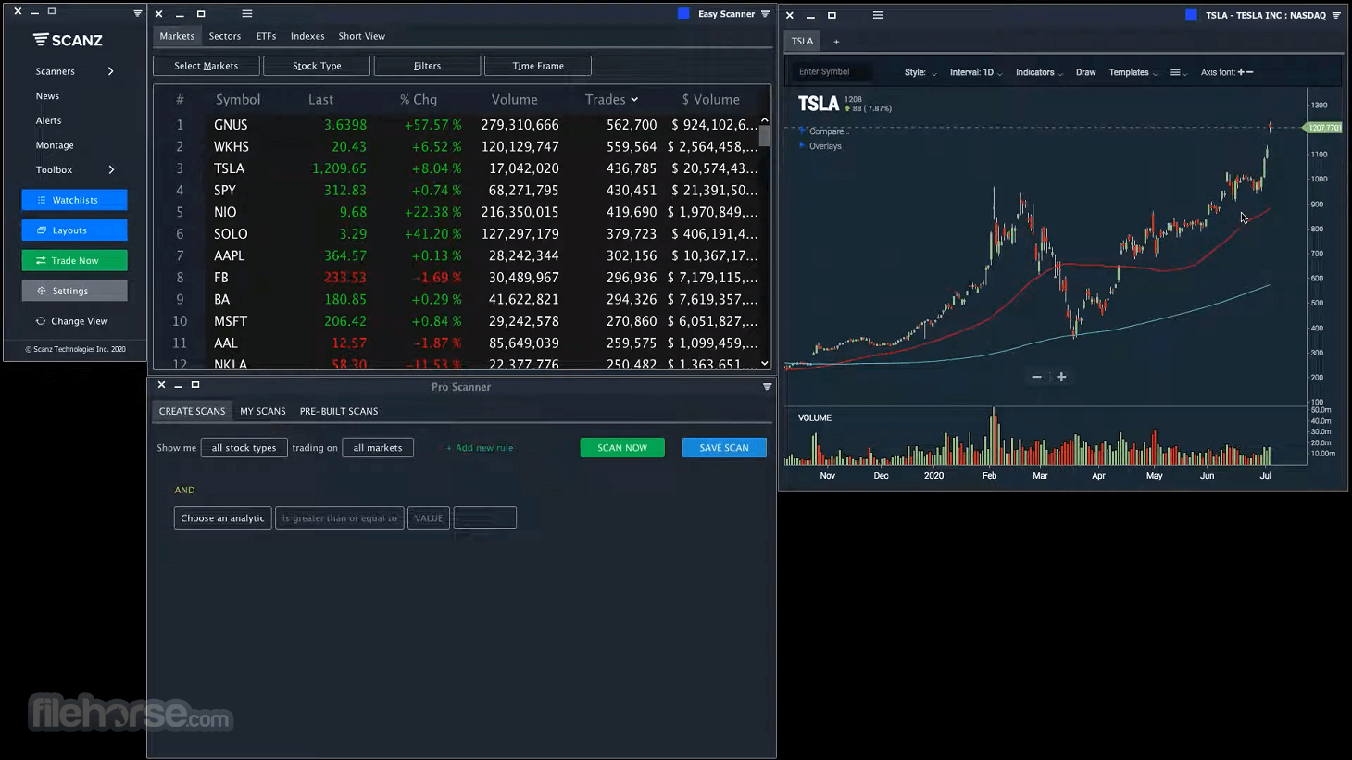This screenshot has width=1352, height=760.
Task: Click the scanner list scroll-down arrow
Action: click(765, 364)
